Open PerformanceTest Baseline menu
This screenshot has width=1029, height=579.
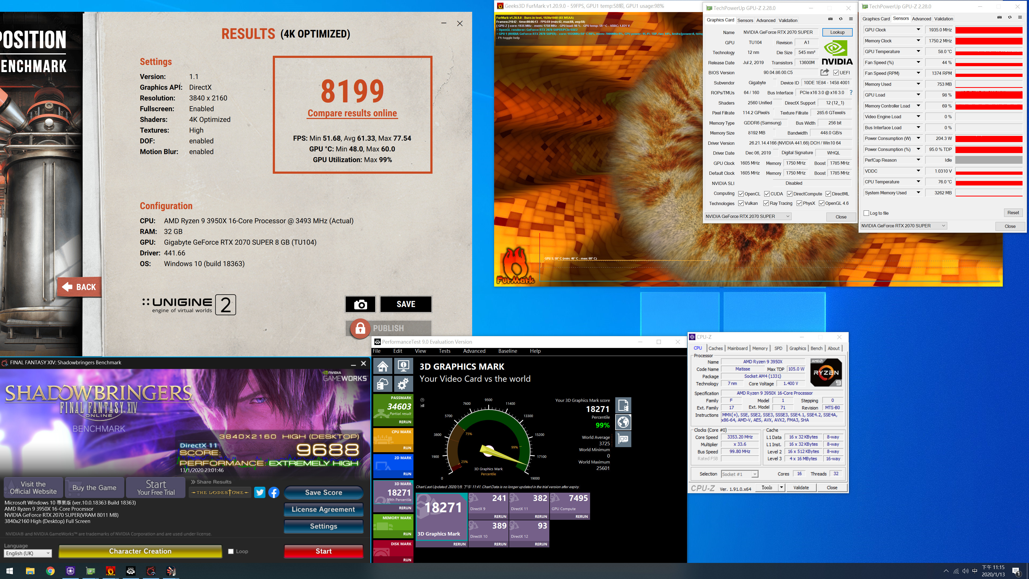[x=507, y=351]
